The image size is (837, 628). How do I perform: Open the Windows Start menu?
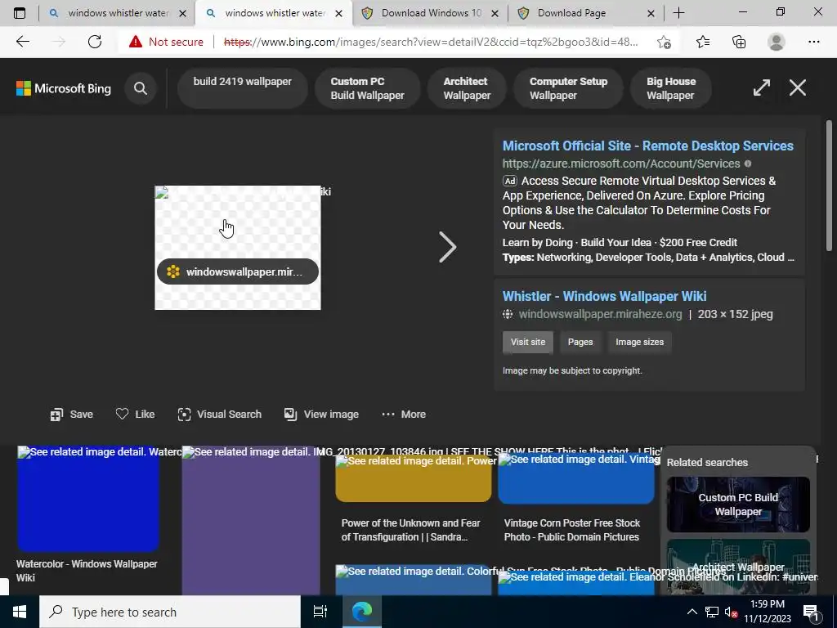pos(20,612)
